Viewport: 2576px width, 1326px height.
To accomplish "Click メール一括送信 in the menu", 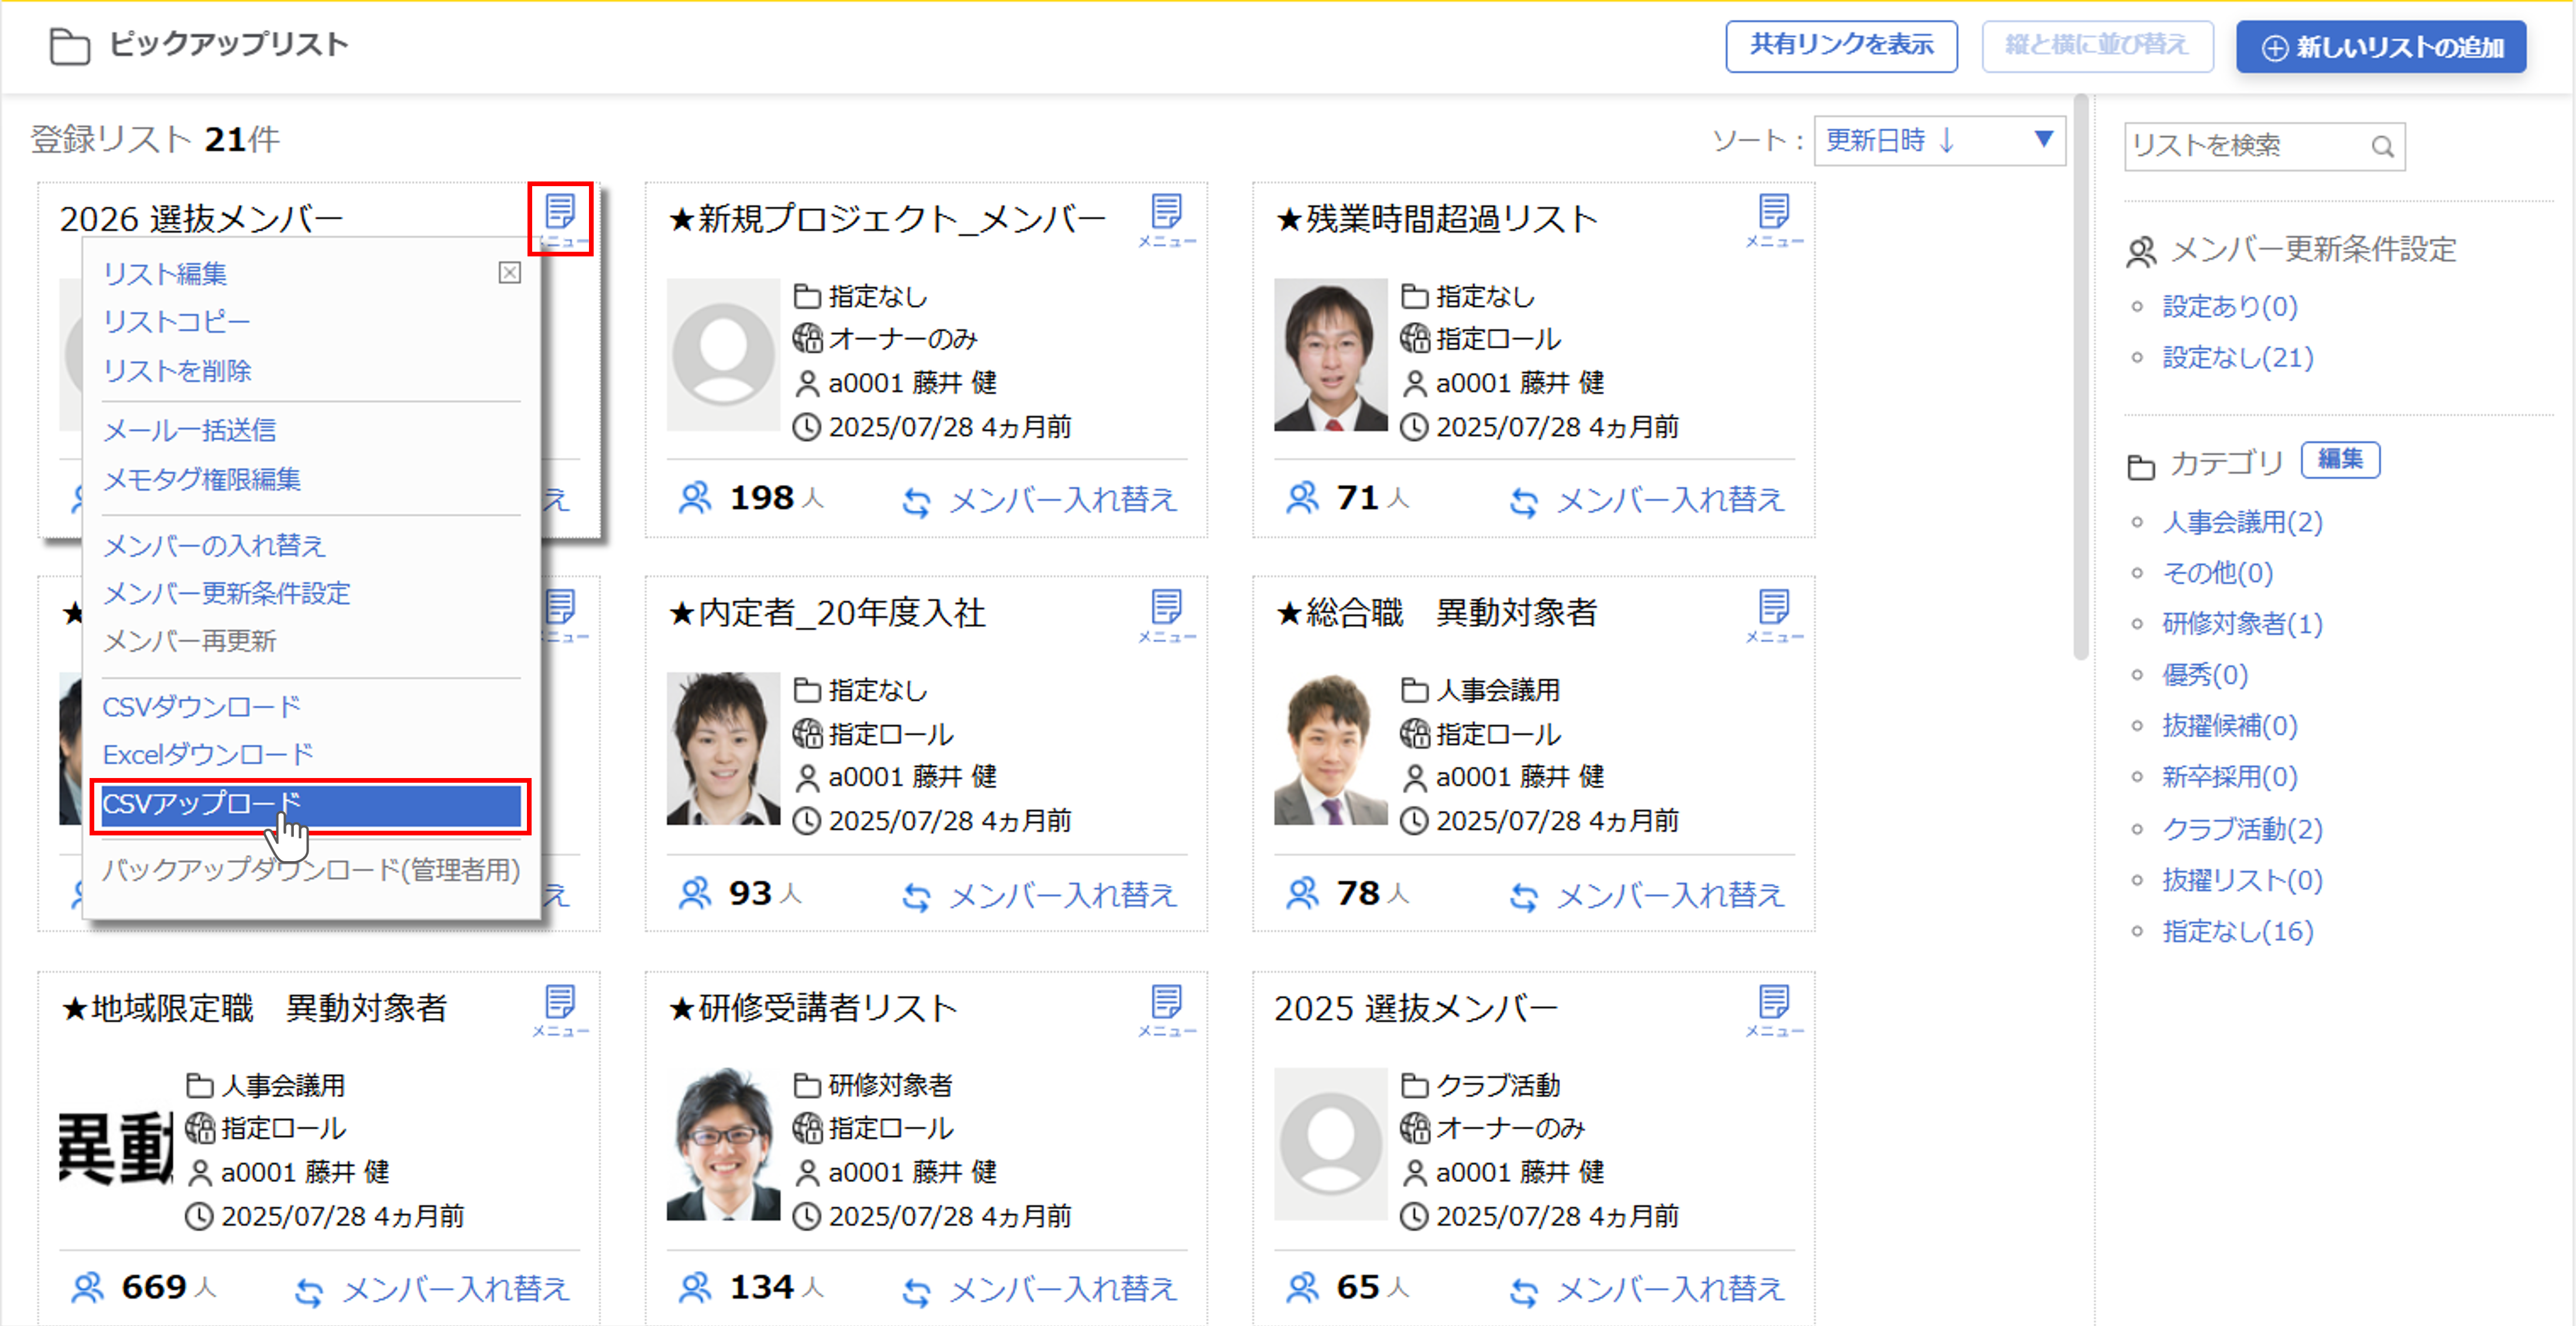I will 190,430.
